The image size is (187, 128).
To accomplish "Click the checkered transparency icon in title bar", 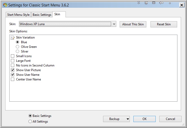I will tap(154, 3).
